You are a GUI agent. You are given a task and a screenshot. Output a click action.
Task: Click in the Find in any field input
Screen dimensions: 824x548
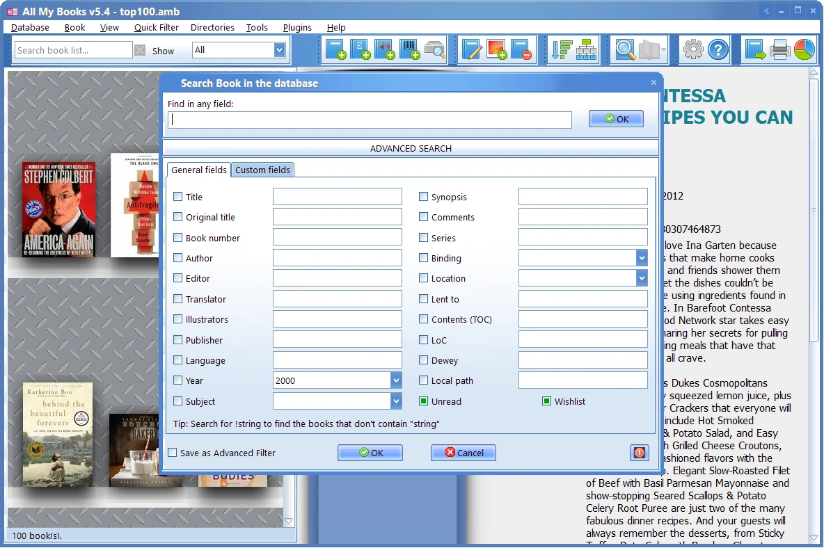370,120
